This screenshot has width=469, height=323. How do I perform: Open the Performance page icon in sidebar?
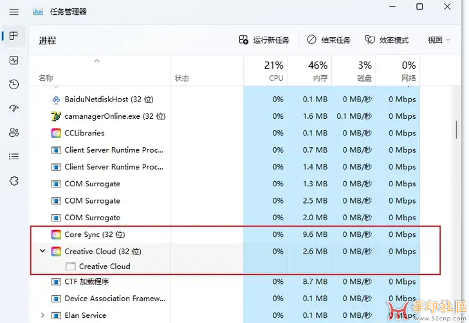14,60
